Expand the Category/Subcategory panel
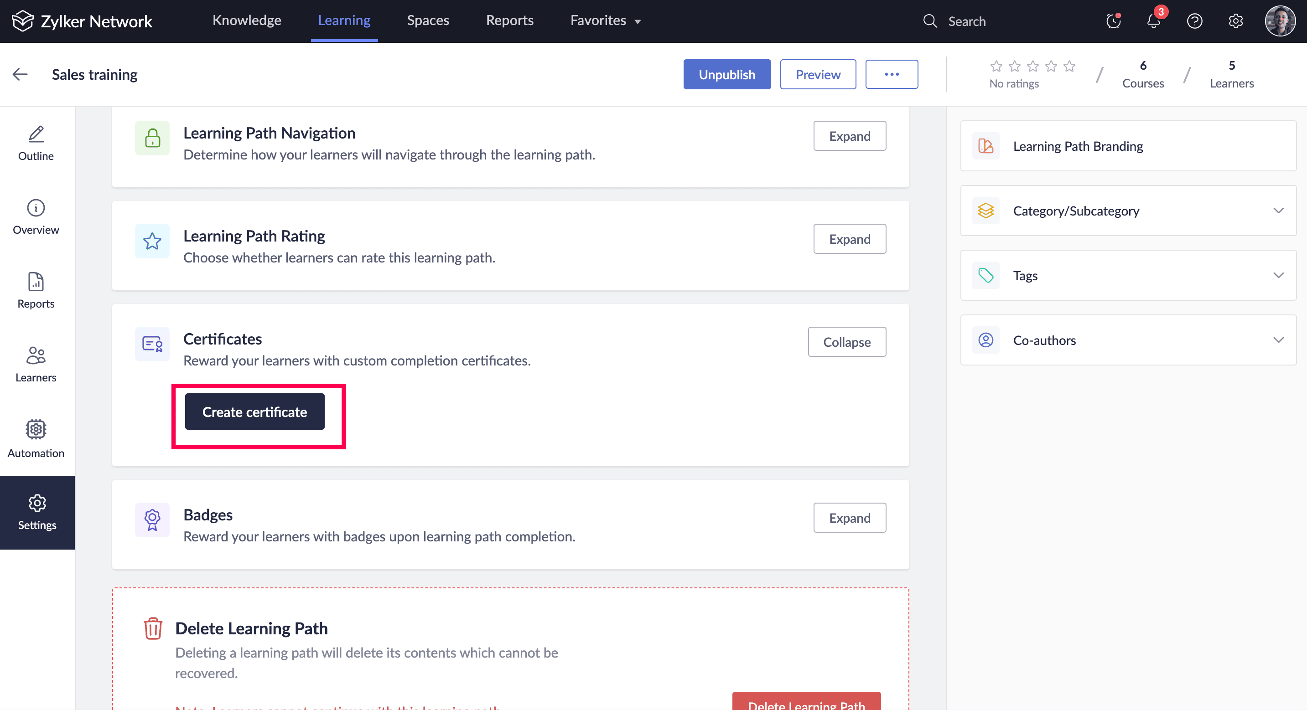Viewport: 1307px width, 710px height. click(1278, 211)
